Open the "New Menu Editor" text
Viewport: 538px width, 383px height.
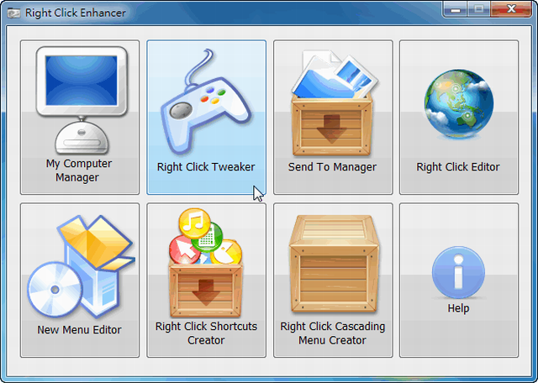point(79,330)
